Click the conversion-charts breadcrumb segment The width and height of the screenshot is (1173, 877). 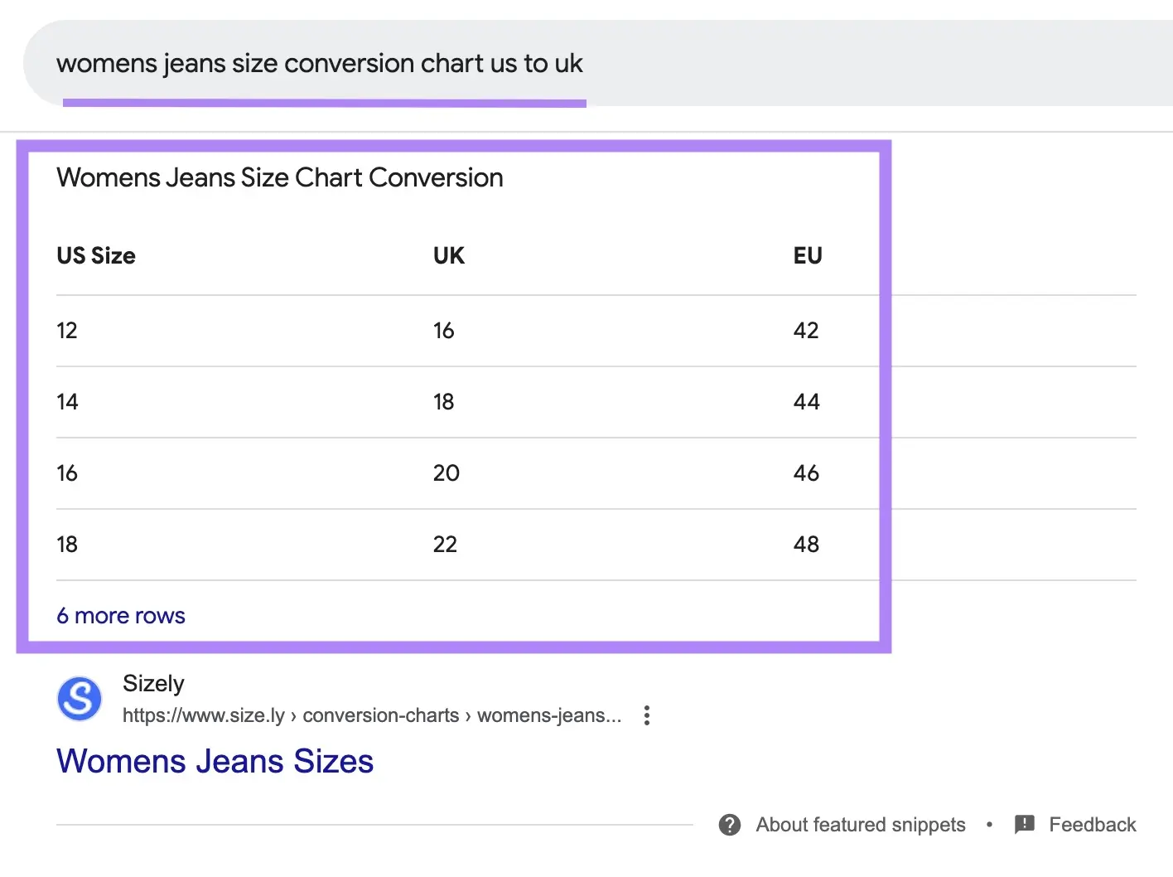[x=381, y=715]
